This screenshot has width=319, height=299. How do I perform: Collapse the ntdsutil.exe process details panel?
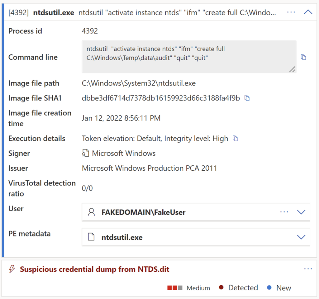pyautogui.click(x=308, y=12)
